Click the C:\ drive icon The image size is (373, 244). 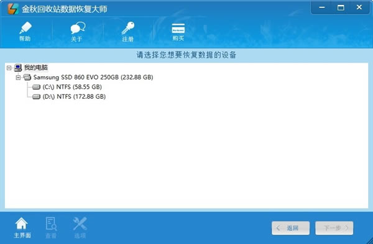pos(36,87)
